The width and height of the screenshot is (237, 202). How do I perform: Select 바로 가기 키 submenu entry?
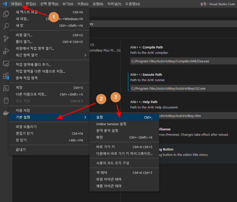124,147
